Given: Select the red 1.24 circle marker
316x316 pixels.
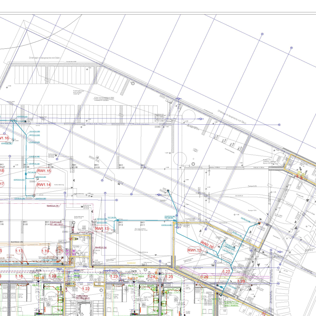Looking at the screenshot, I should tap(151, 276).
